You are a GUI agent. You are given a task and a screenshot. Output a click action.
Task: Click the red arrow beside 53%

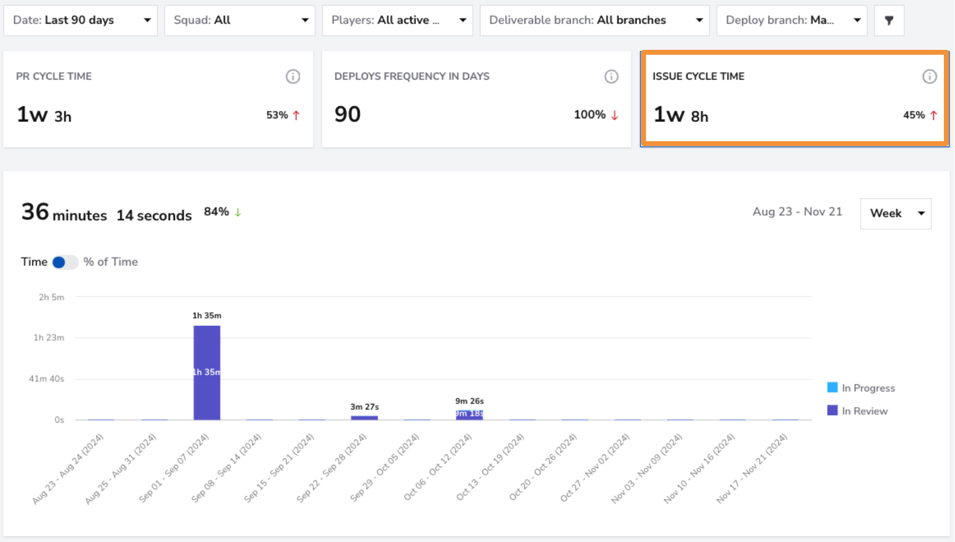pos(296,115)
